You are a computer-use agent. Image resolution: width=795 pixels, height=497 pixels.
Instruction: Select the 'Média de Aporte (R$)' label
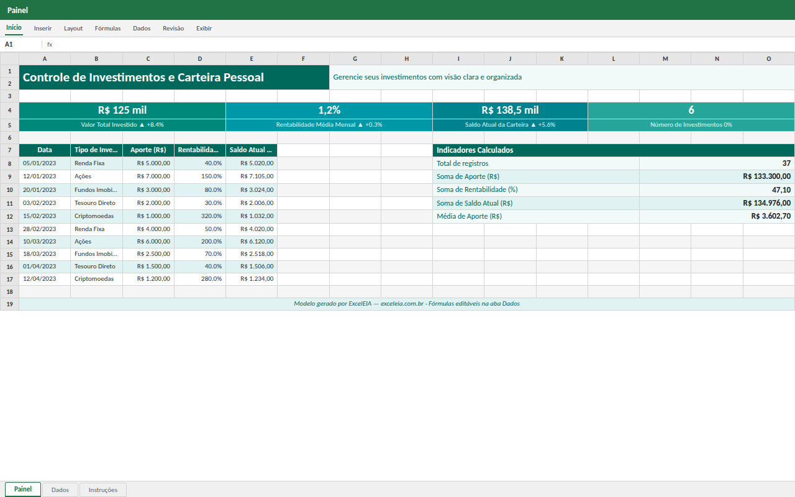coord(536,216)
